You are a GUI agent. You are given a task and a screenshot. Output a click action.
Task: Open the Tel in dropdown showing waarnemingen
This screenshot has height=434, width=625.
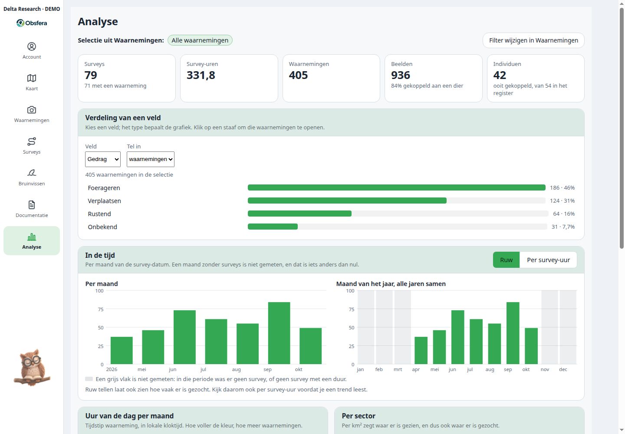coord(151,159)
